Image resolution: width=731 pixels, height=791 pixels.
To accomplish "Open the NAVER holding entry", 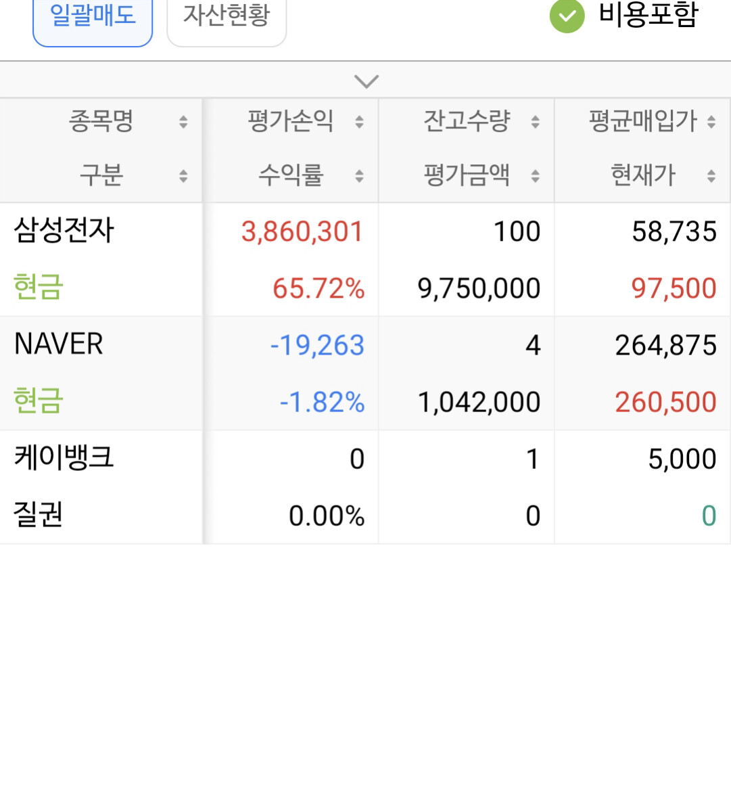I will click(x=59, y=344).
